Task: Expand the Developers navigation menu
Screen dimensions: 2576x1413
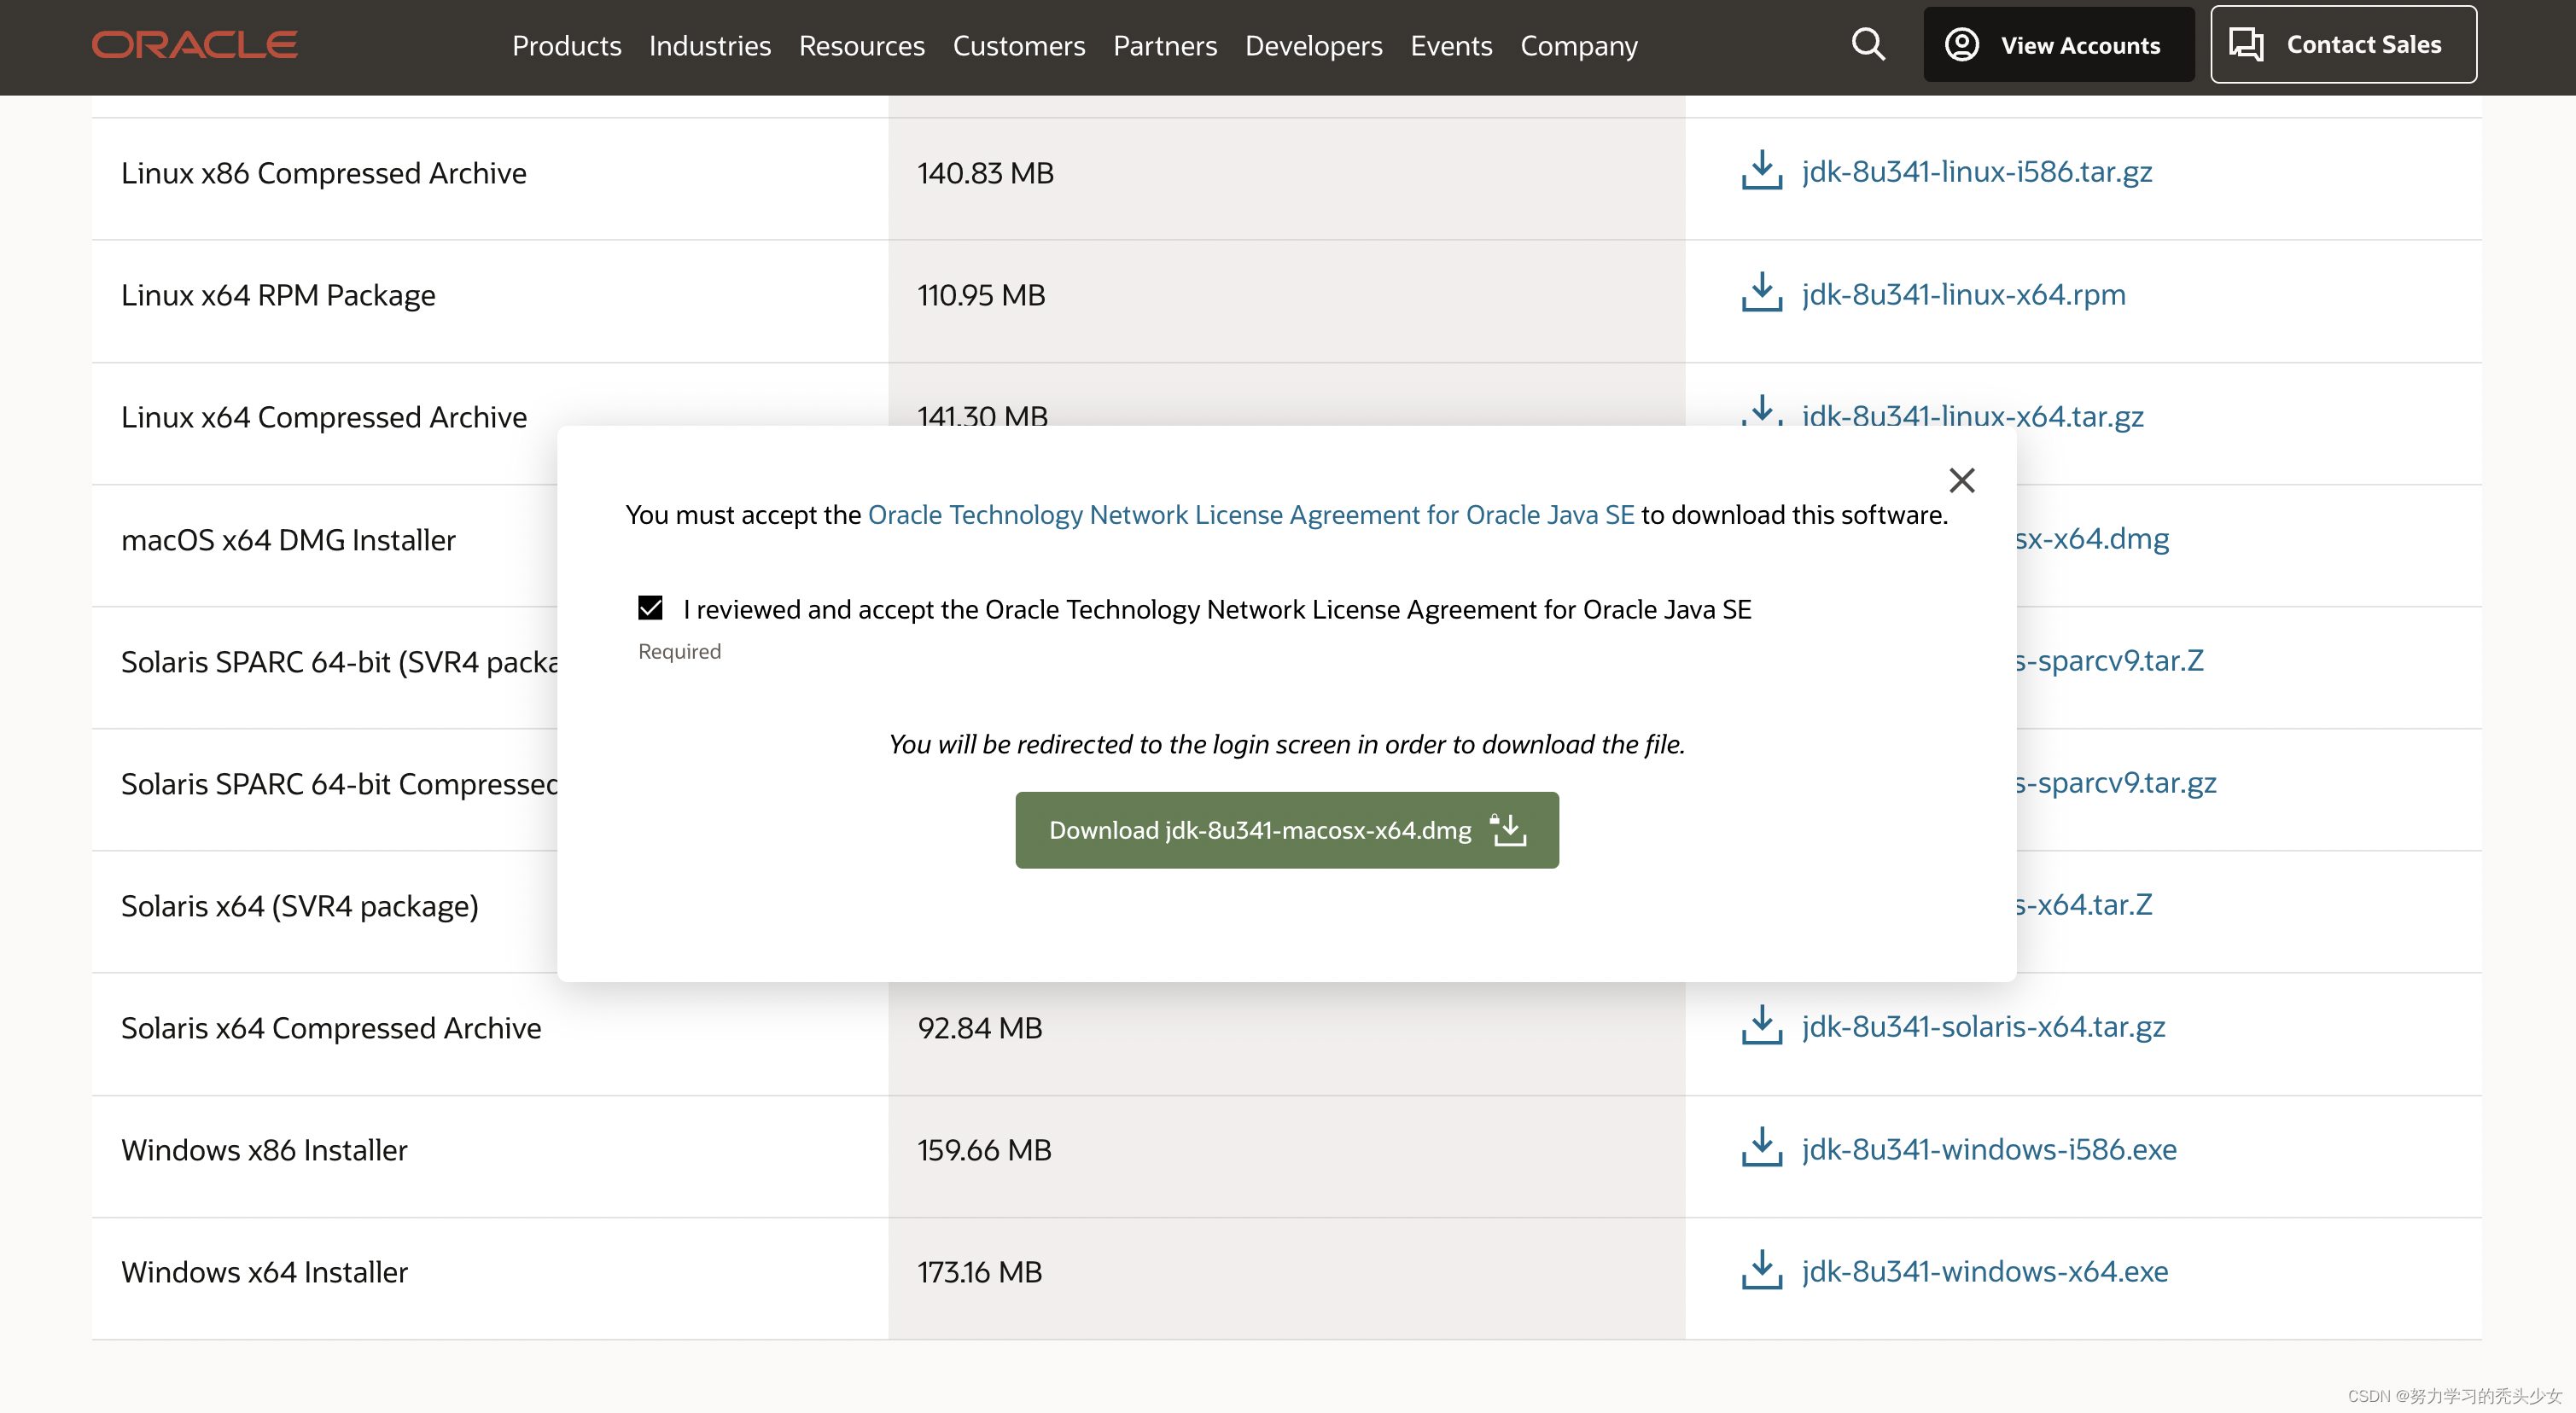Action: pos(1313,46)
